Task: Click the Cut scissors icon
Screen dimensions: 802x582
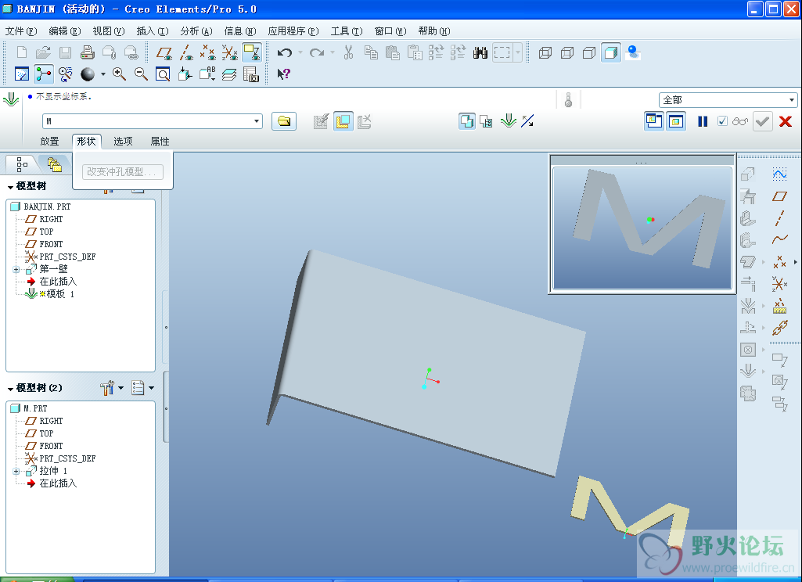Action: 348,52
